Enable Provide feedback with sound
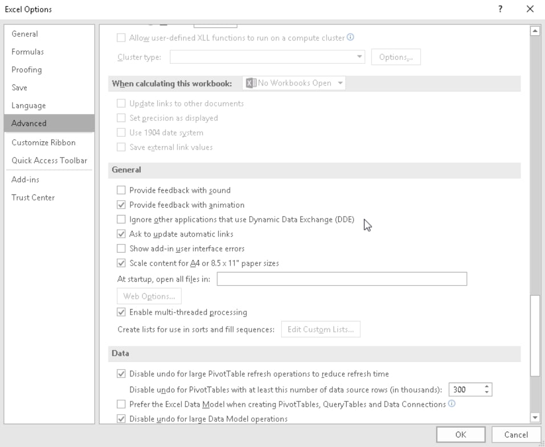The width and height of the screenshot is (545, 447). coord(121,190)
